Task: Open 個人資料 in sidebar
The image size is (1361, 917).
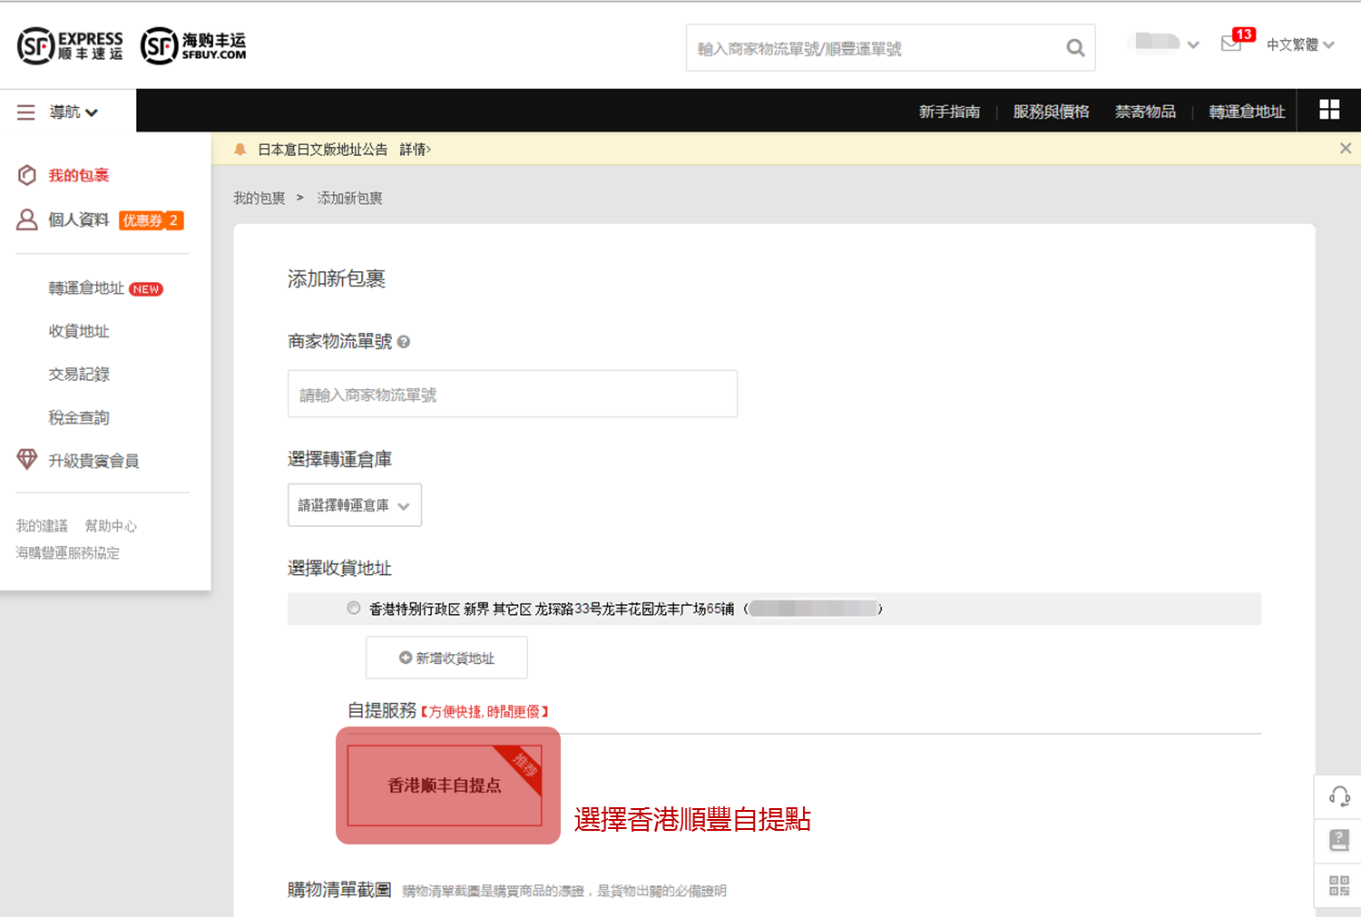Action: tap(79, 219)
